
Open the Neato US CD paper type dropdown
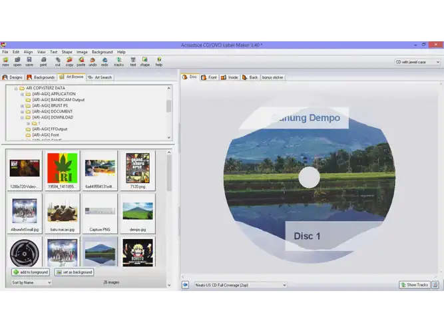tap(240, 285)
